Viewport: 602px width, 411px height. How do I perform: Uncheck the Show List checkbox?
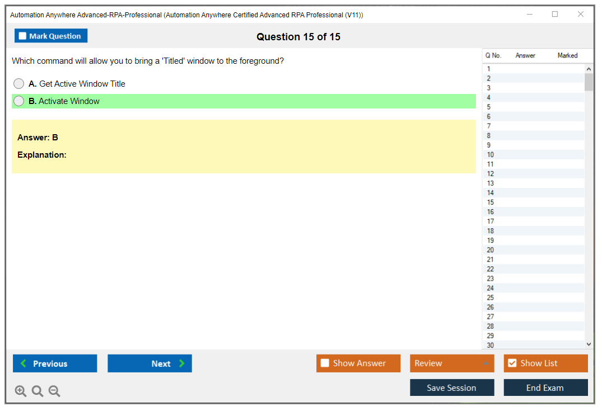click(x=512, y=363)
